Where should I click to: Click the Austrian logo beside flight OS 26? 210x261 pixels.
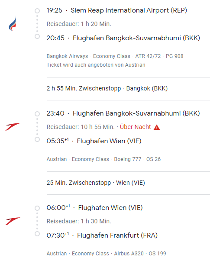point(13,127)
